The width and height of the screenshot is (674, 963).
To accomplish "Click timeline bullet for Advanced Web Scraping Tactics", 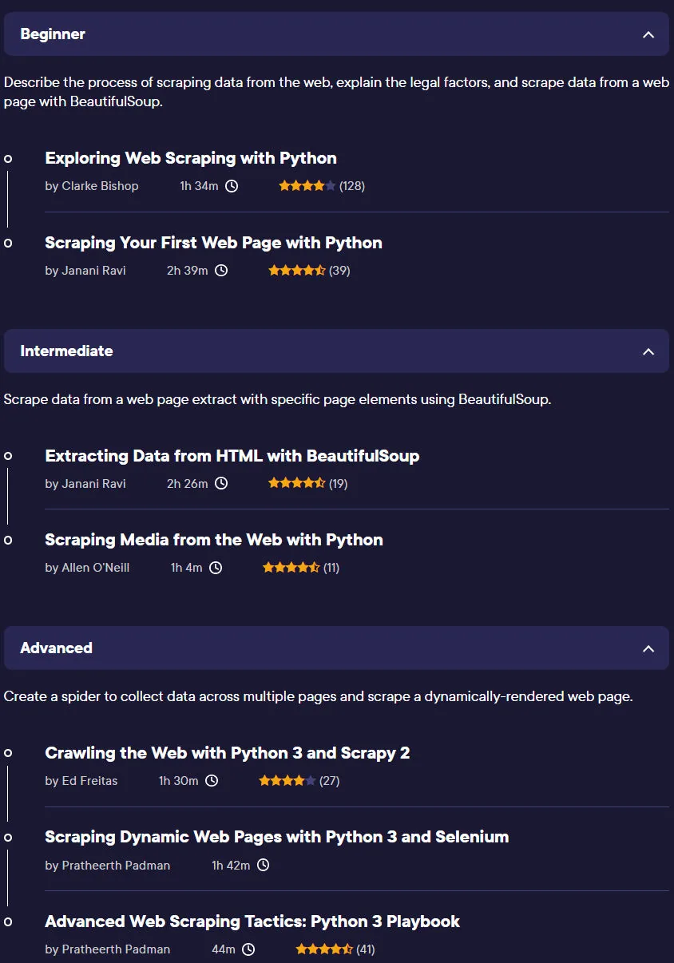I will (8, 921).
